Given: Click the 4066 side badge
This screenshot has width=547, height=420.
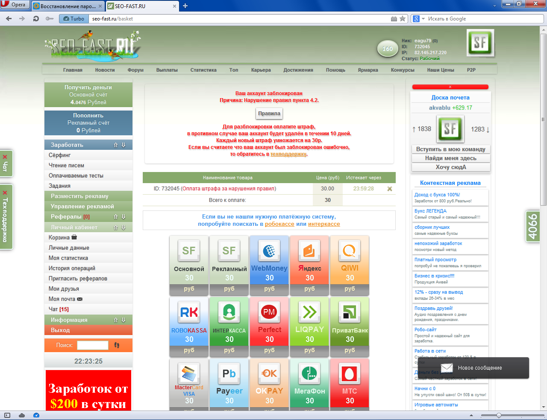Looking at the screenshot, I should 532,227.
